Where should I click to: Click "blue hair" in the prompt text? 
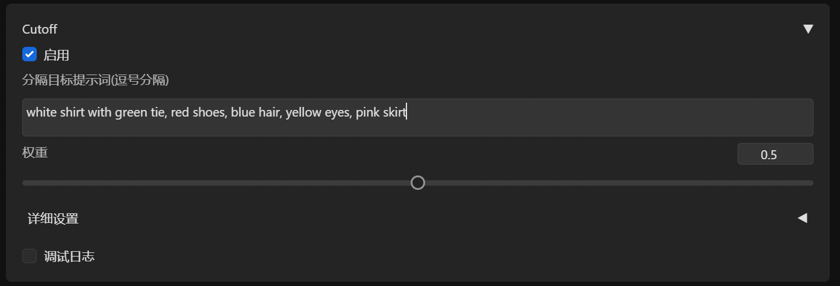click(x=256, y=112)
